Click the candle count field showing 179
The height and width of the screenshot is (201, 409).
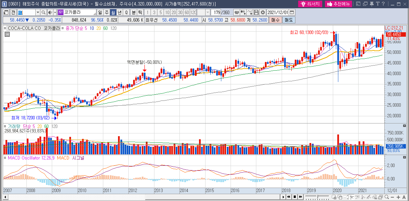tap(216, 12)
